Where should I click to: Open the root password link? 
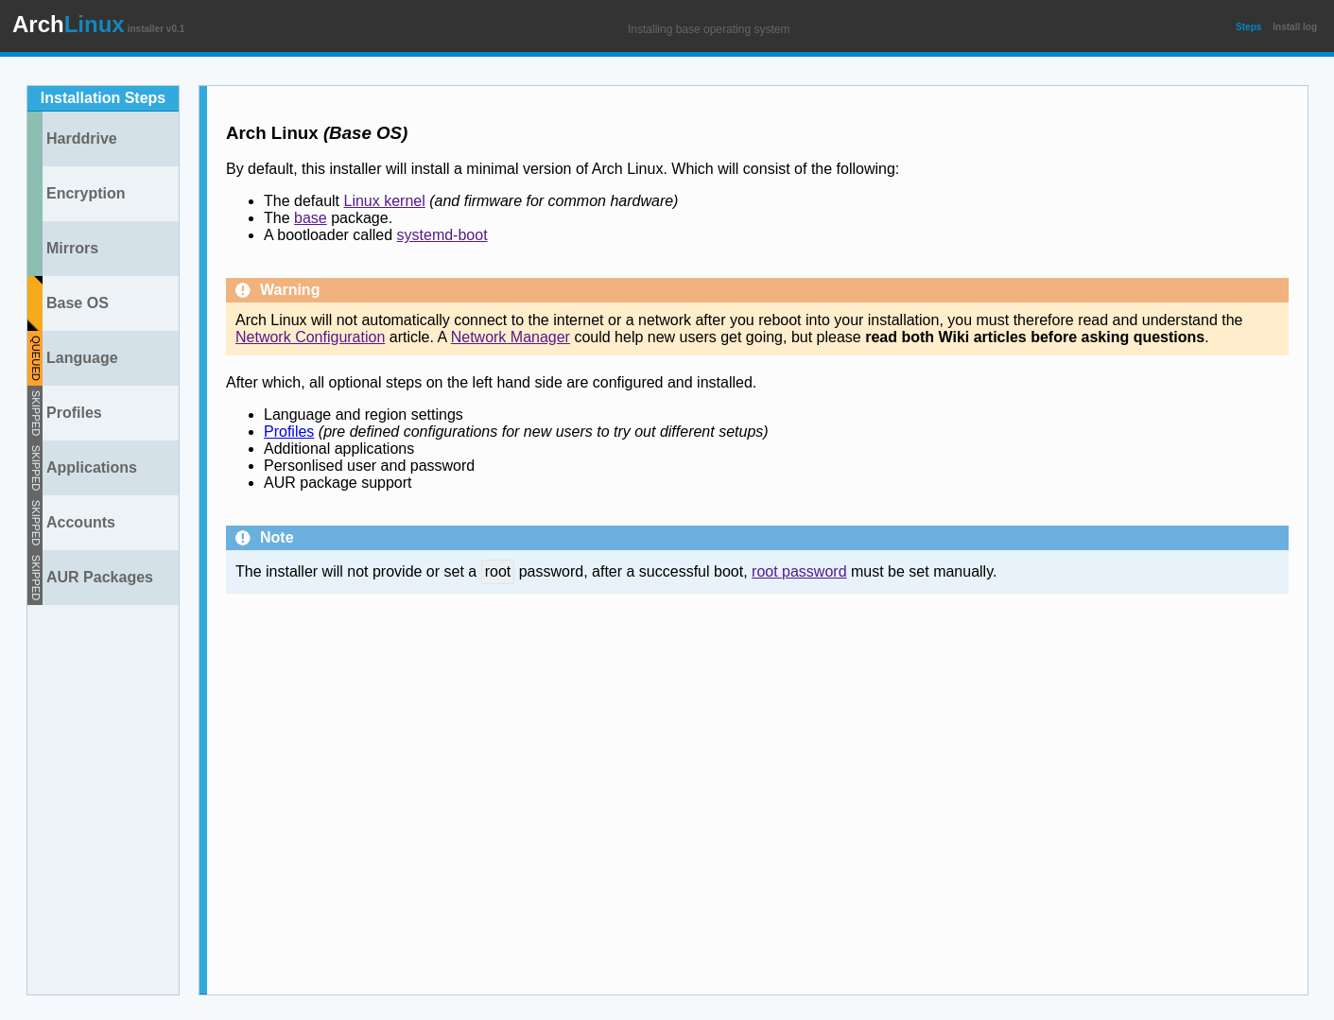pos(799,572)
